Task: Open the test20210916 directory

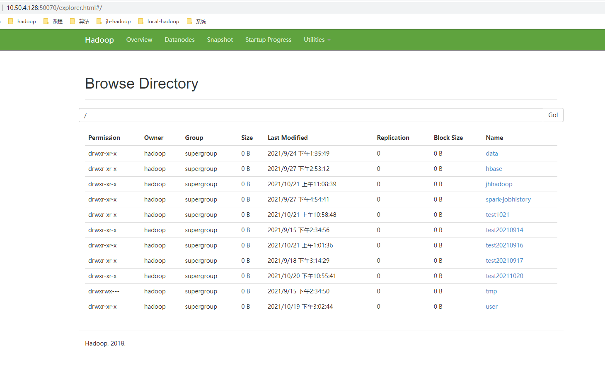Action: tap(504, 245)
